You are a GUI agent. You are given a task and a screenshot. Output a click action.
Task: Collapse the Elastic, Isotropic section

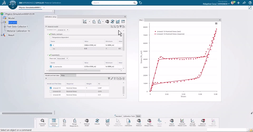(48, 34)
